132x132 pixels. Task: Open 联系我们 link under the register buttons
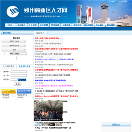[x=21, y=98]
